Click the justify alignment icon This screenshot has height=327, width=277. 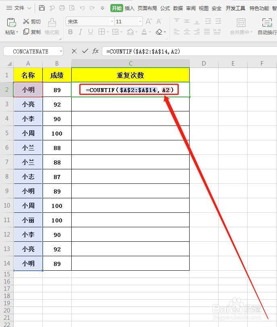click(x=207, y=32)
